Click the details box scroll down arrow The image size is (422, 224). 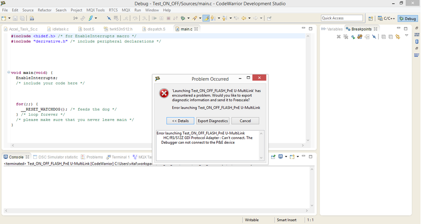(261, 158)
